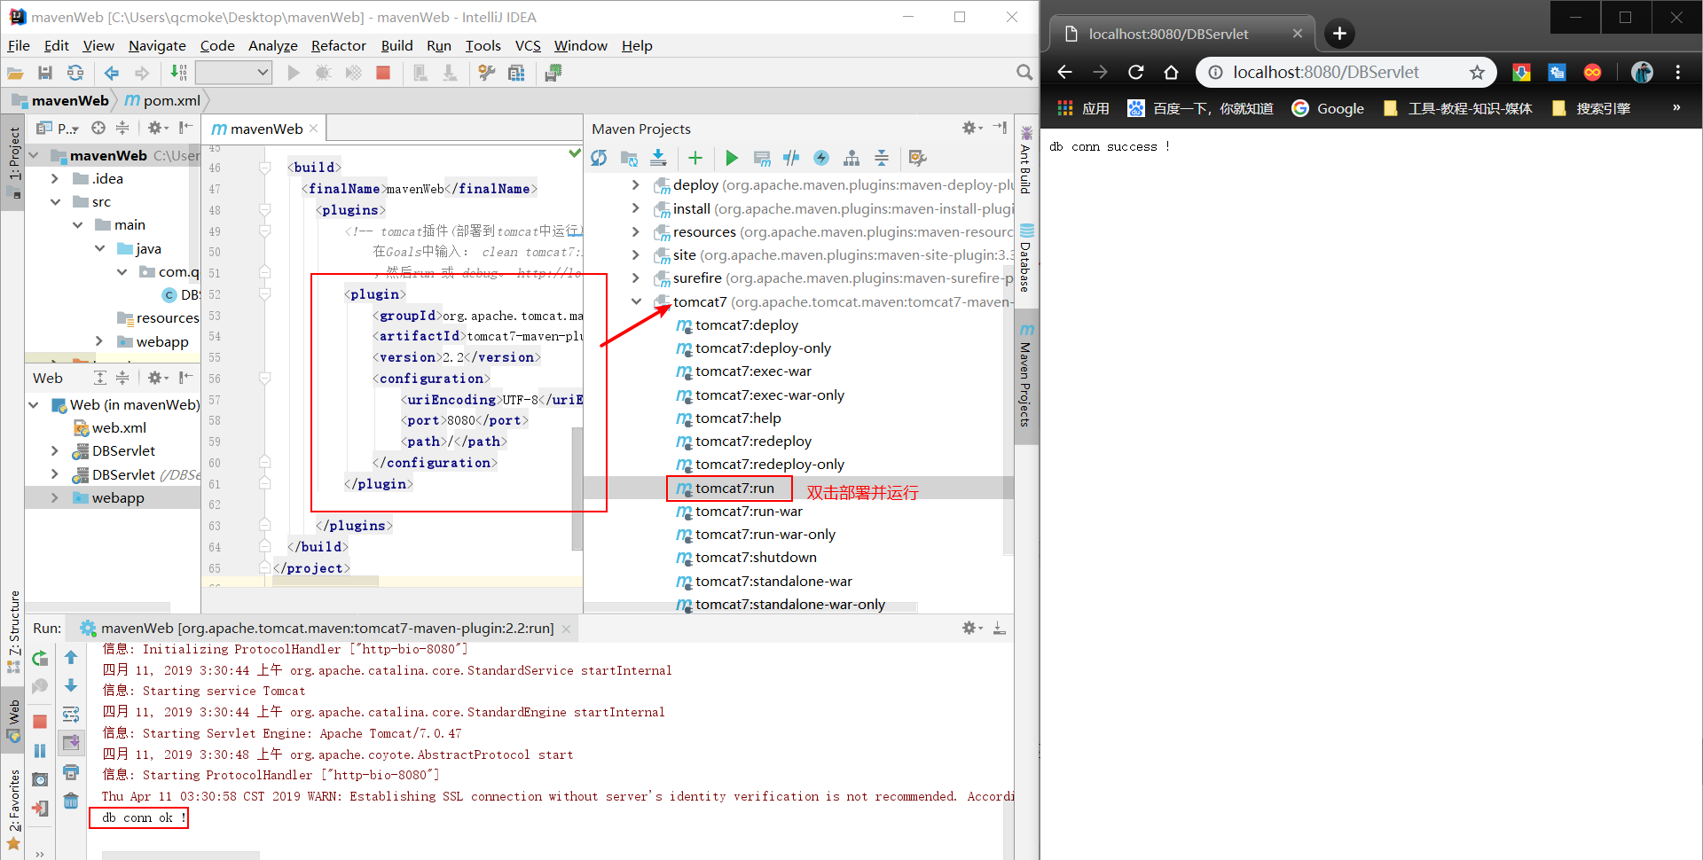
Task: Expand webapp folder under main
Action: tap(99, 341)
